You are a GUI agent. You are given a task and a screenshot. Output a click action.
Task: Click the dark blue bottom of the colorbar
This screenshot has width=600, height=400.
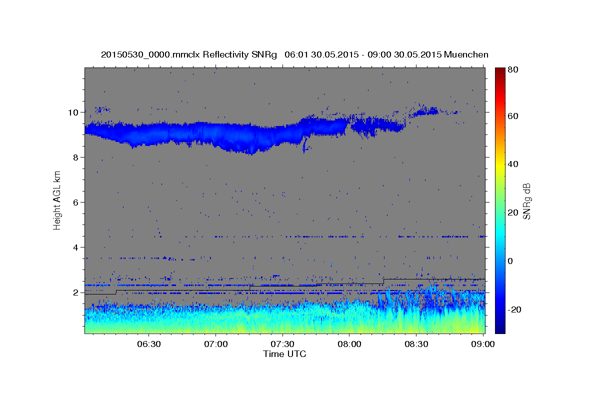pos(500,327)
